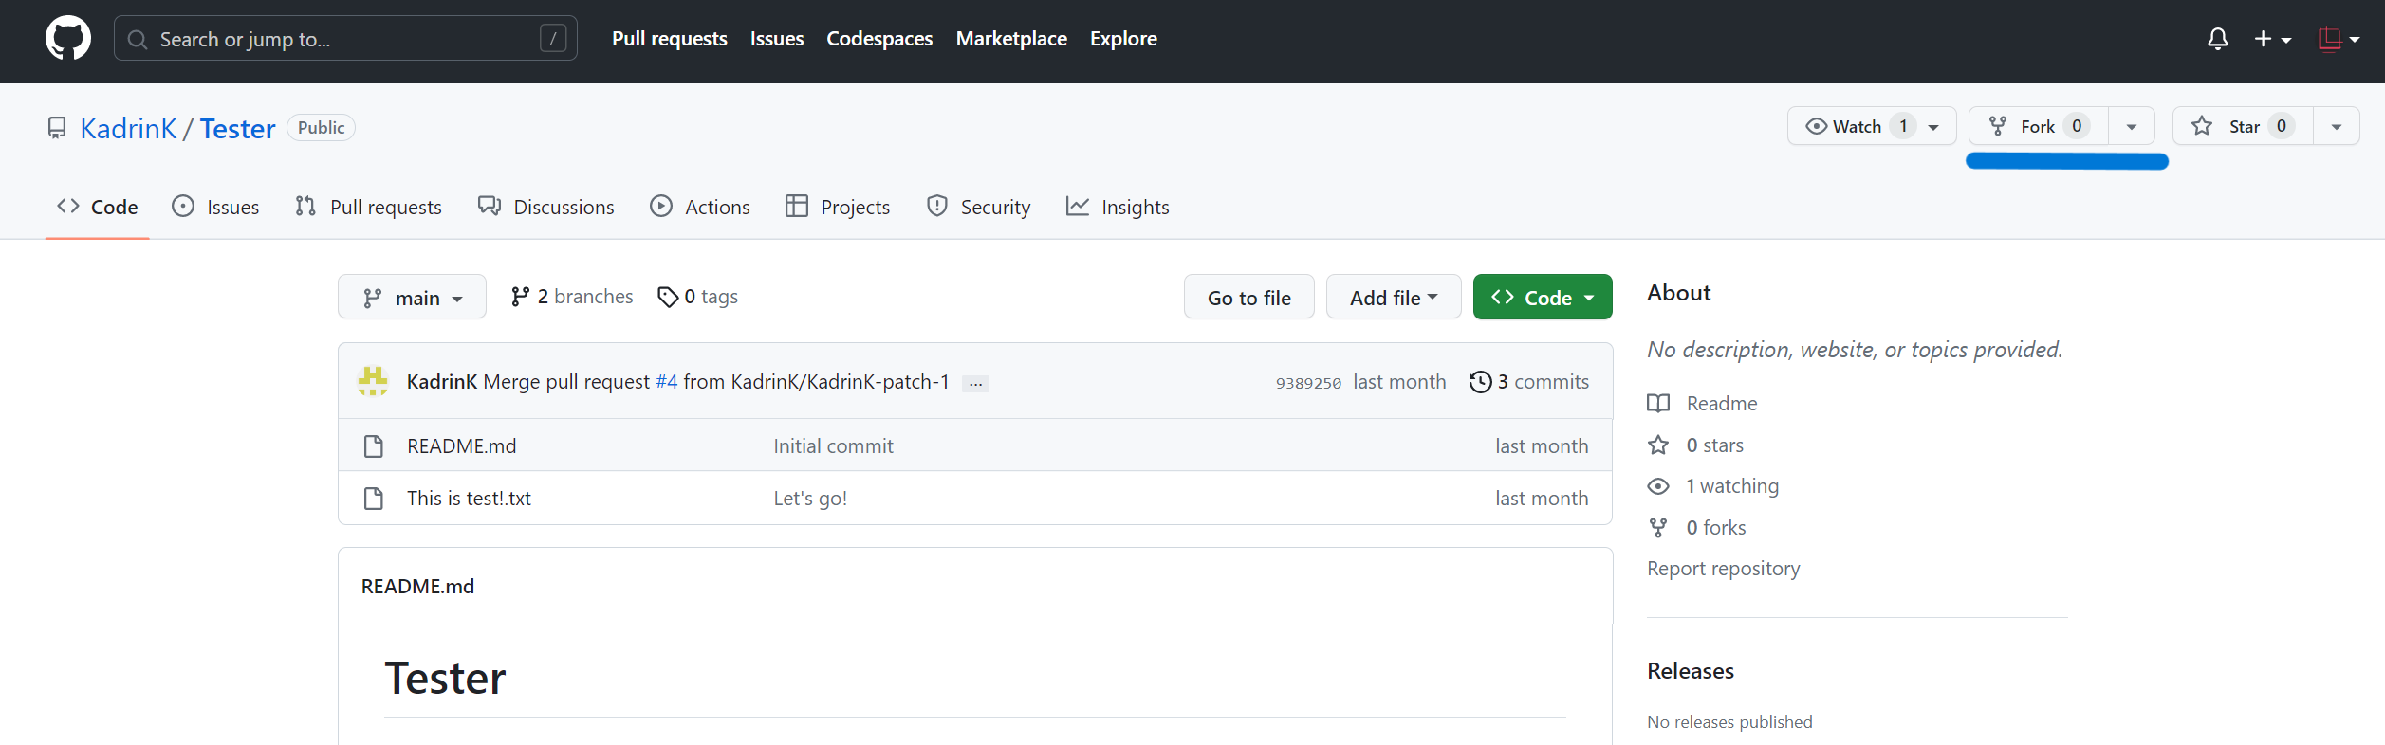Open Pull requests in top navigation
The image size is (2385, 745).
pos(669,39)
